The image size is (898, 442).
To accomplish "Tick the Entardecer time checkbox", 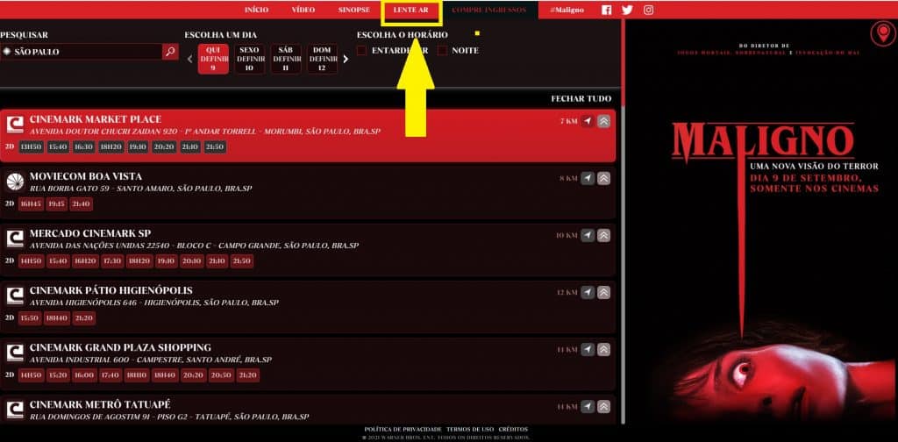I will point(361,50).
